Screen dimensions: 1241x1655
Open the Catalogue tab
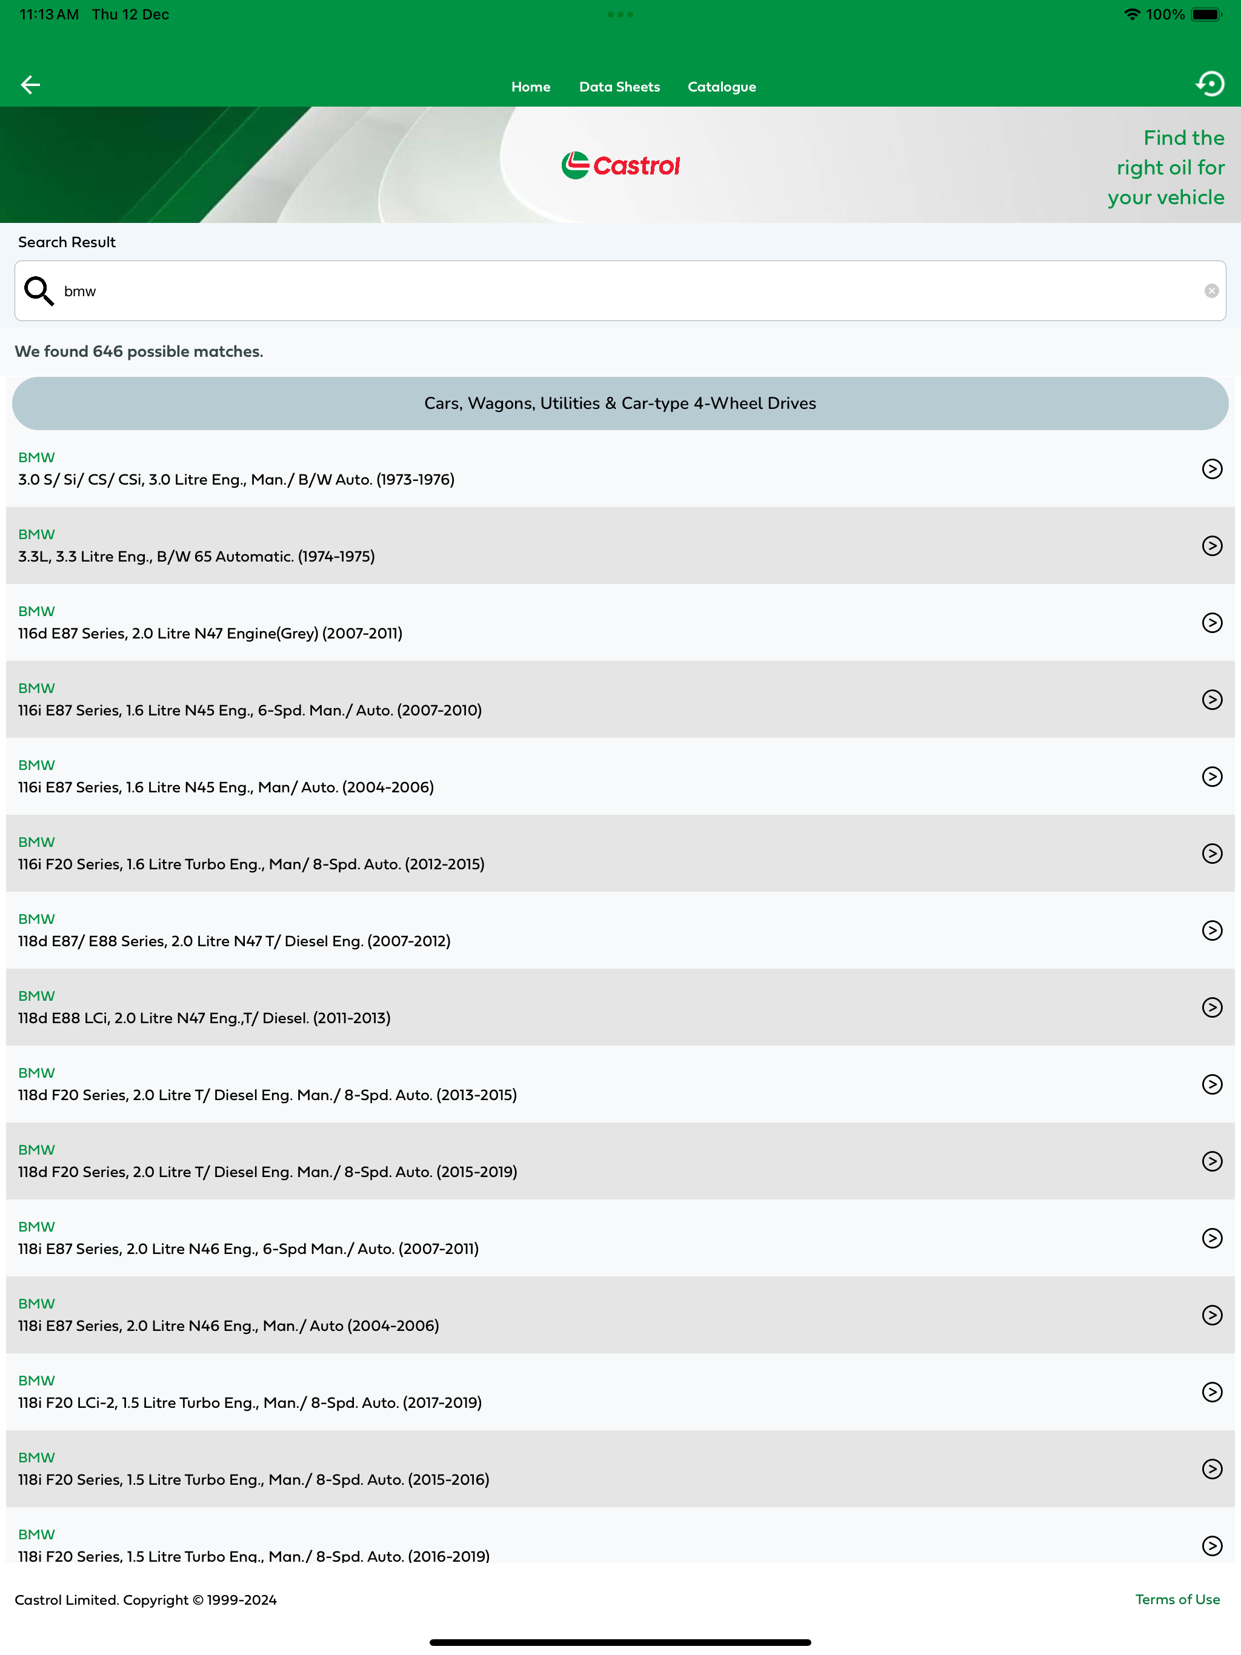pyautogui.click(x=722, y=87)
